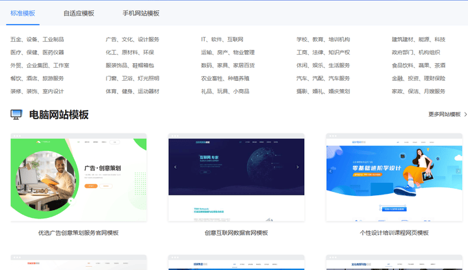Image resolution: width=468 pixels, height=270 pixels.
Task: Click the 优选广告创意策划服务官网模板 title
Action: pos(79,233)
